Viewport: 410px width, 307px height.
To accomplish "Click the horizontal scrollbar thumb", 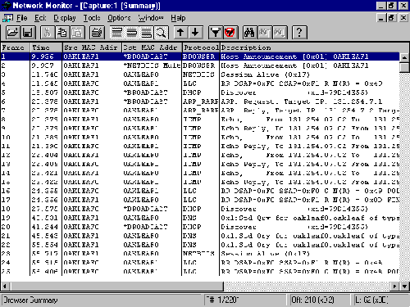I will (117, 287).
